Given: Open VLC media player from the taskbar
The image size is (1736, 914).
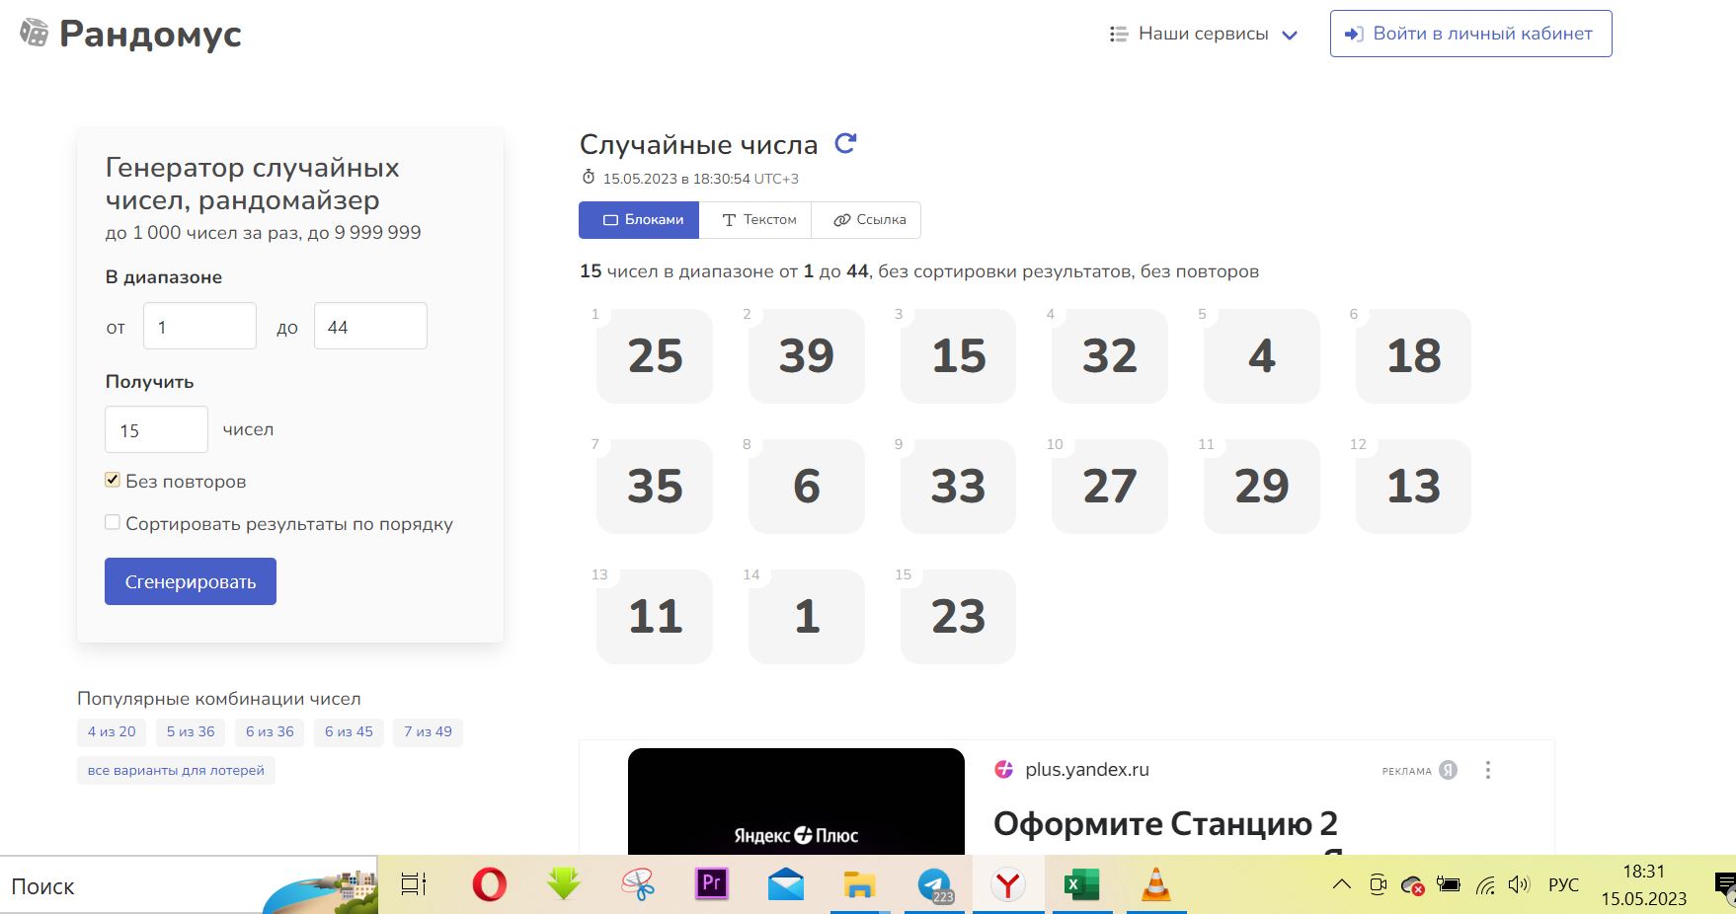Looking at the screenshot, I should tap(1155, 884).
